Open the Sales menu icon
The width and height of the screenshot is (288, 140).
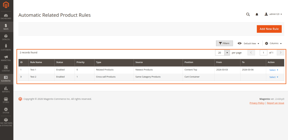(6, 27)
